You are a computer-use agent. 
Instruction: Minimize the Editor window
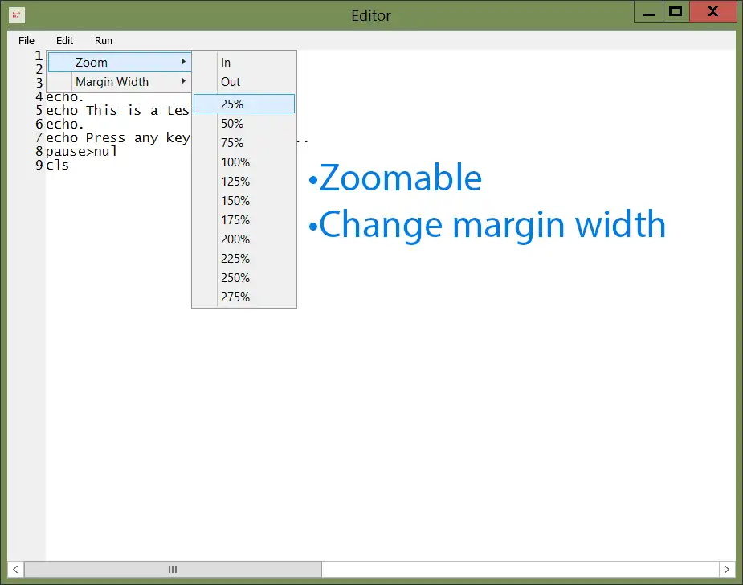pos(649,12)
